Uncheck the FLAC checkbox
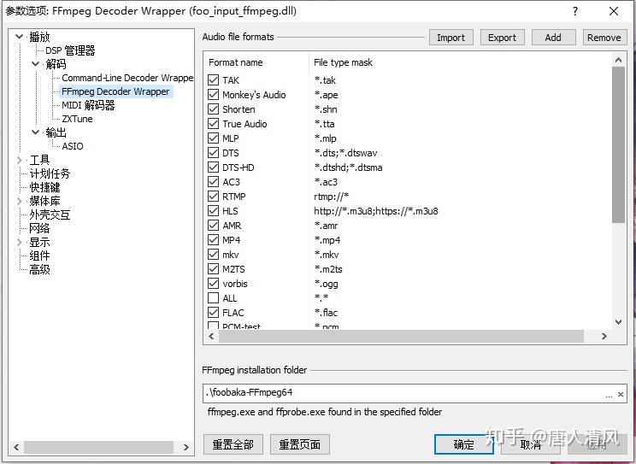 214,312
